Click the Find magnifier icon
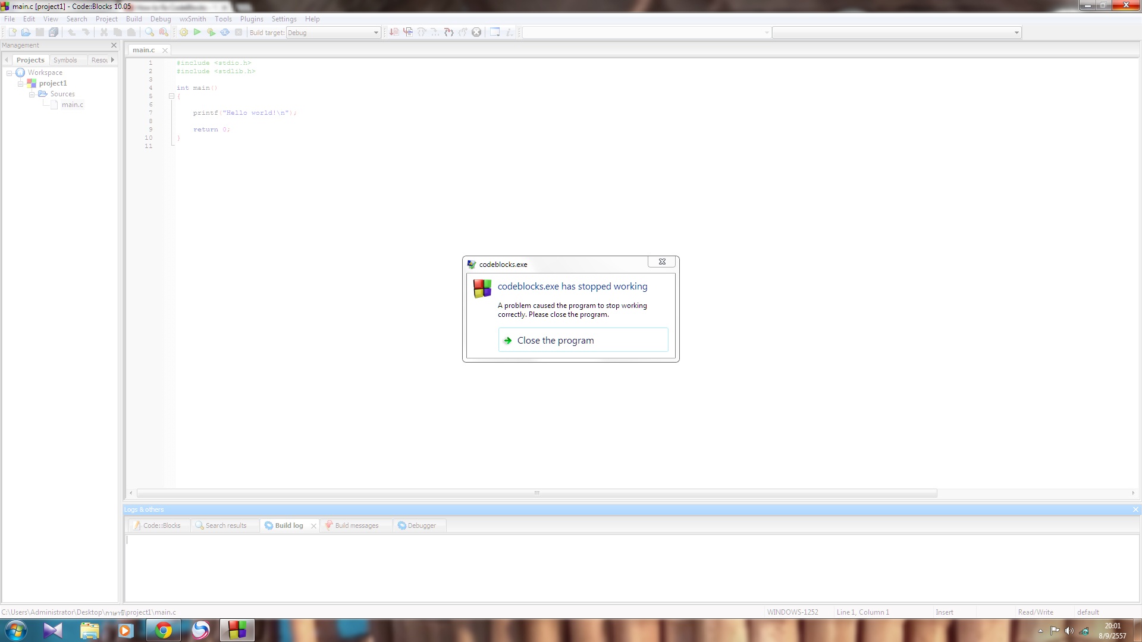Image resolution: width=1142 pixels, height=642 pixels. tap(149, 32)
